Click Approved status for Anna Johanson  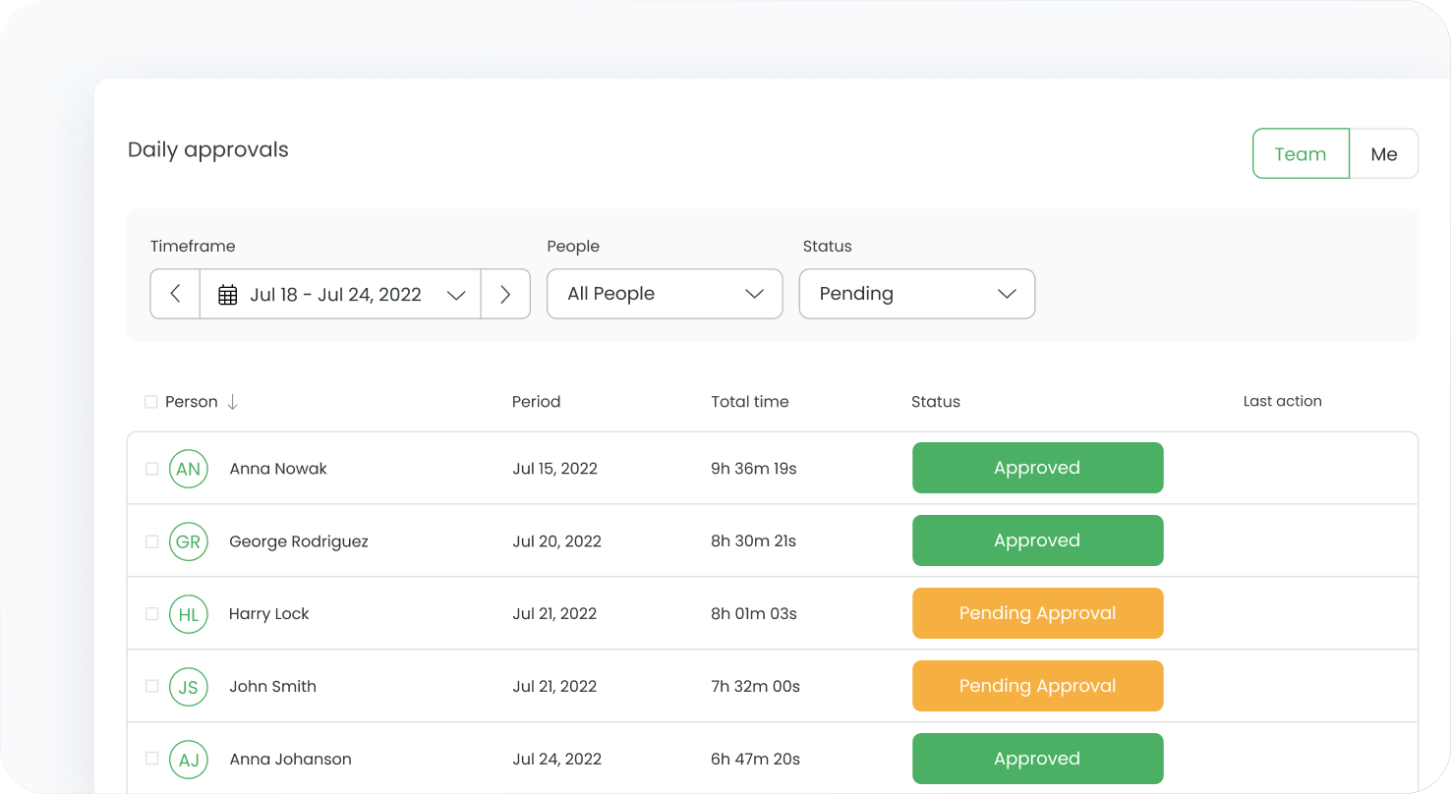1038,759
